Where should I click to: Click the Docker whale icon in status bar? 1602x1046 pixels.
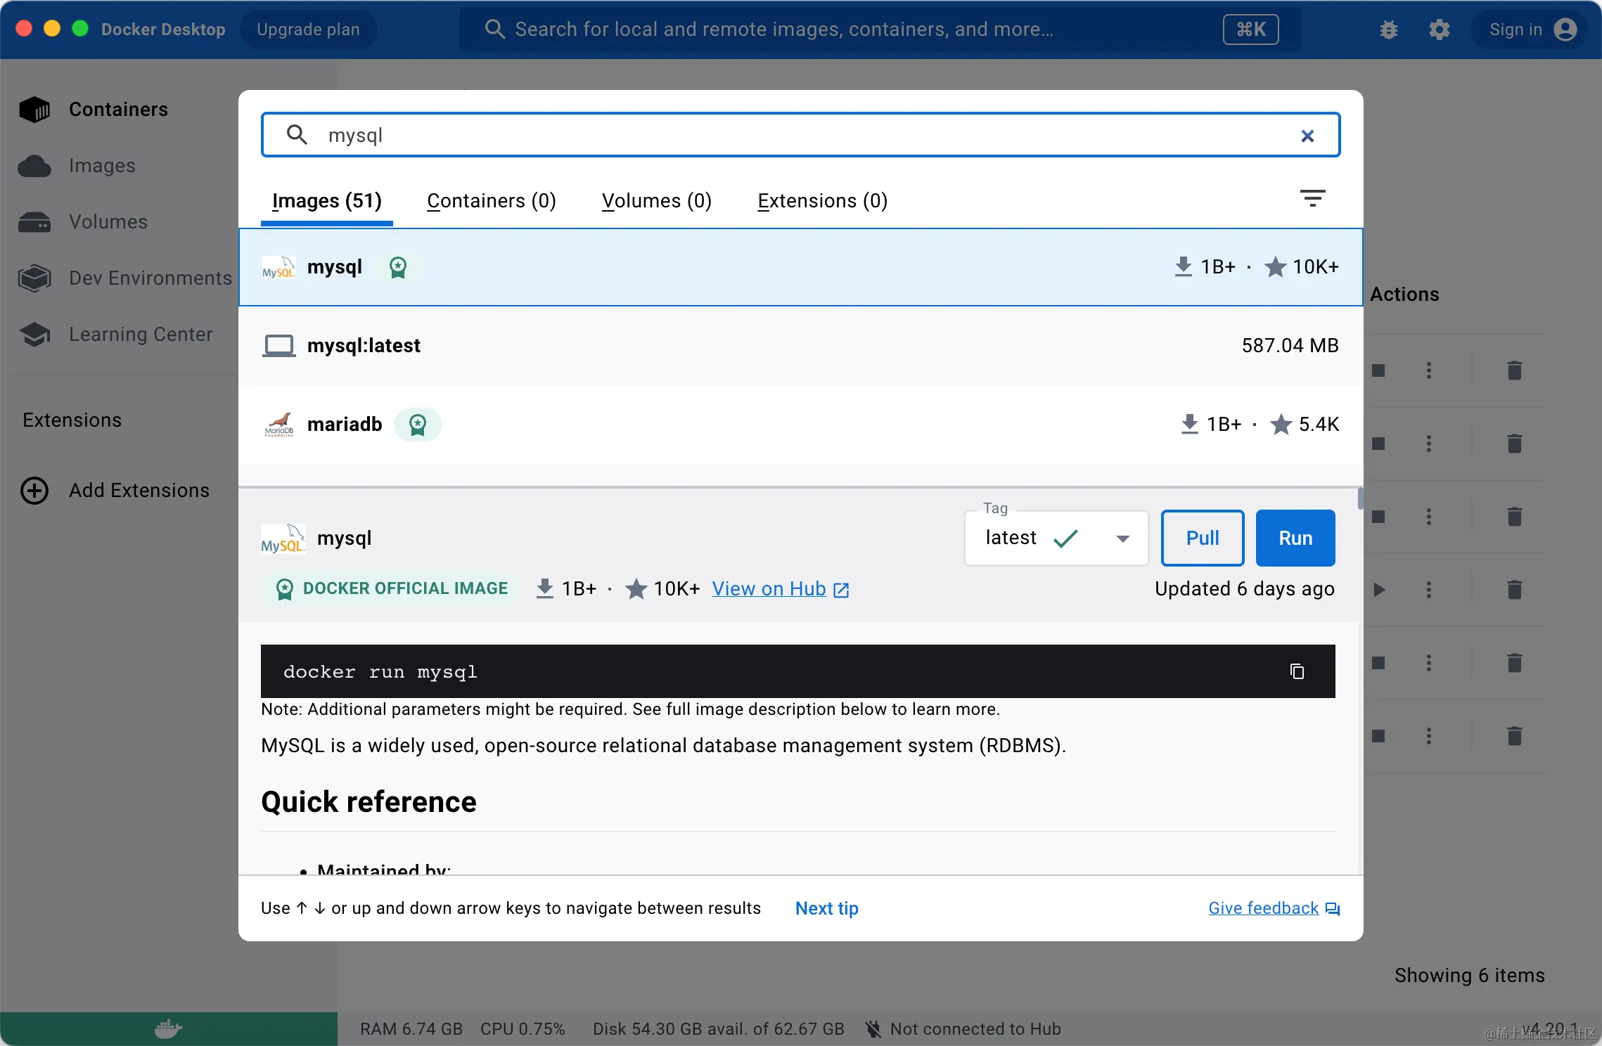tap(168, 1029)
